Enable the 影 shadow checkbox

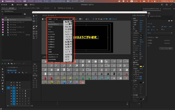(x=134, y=81)
